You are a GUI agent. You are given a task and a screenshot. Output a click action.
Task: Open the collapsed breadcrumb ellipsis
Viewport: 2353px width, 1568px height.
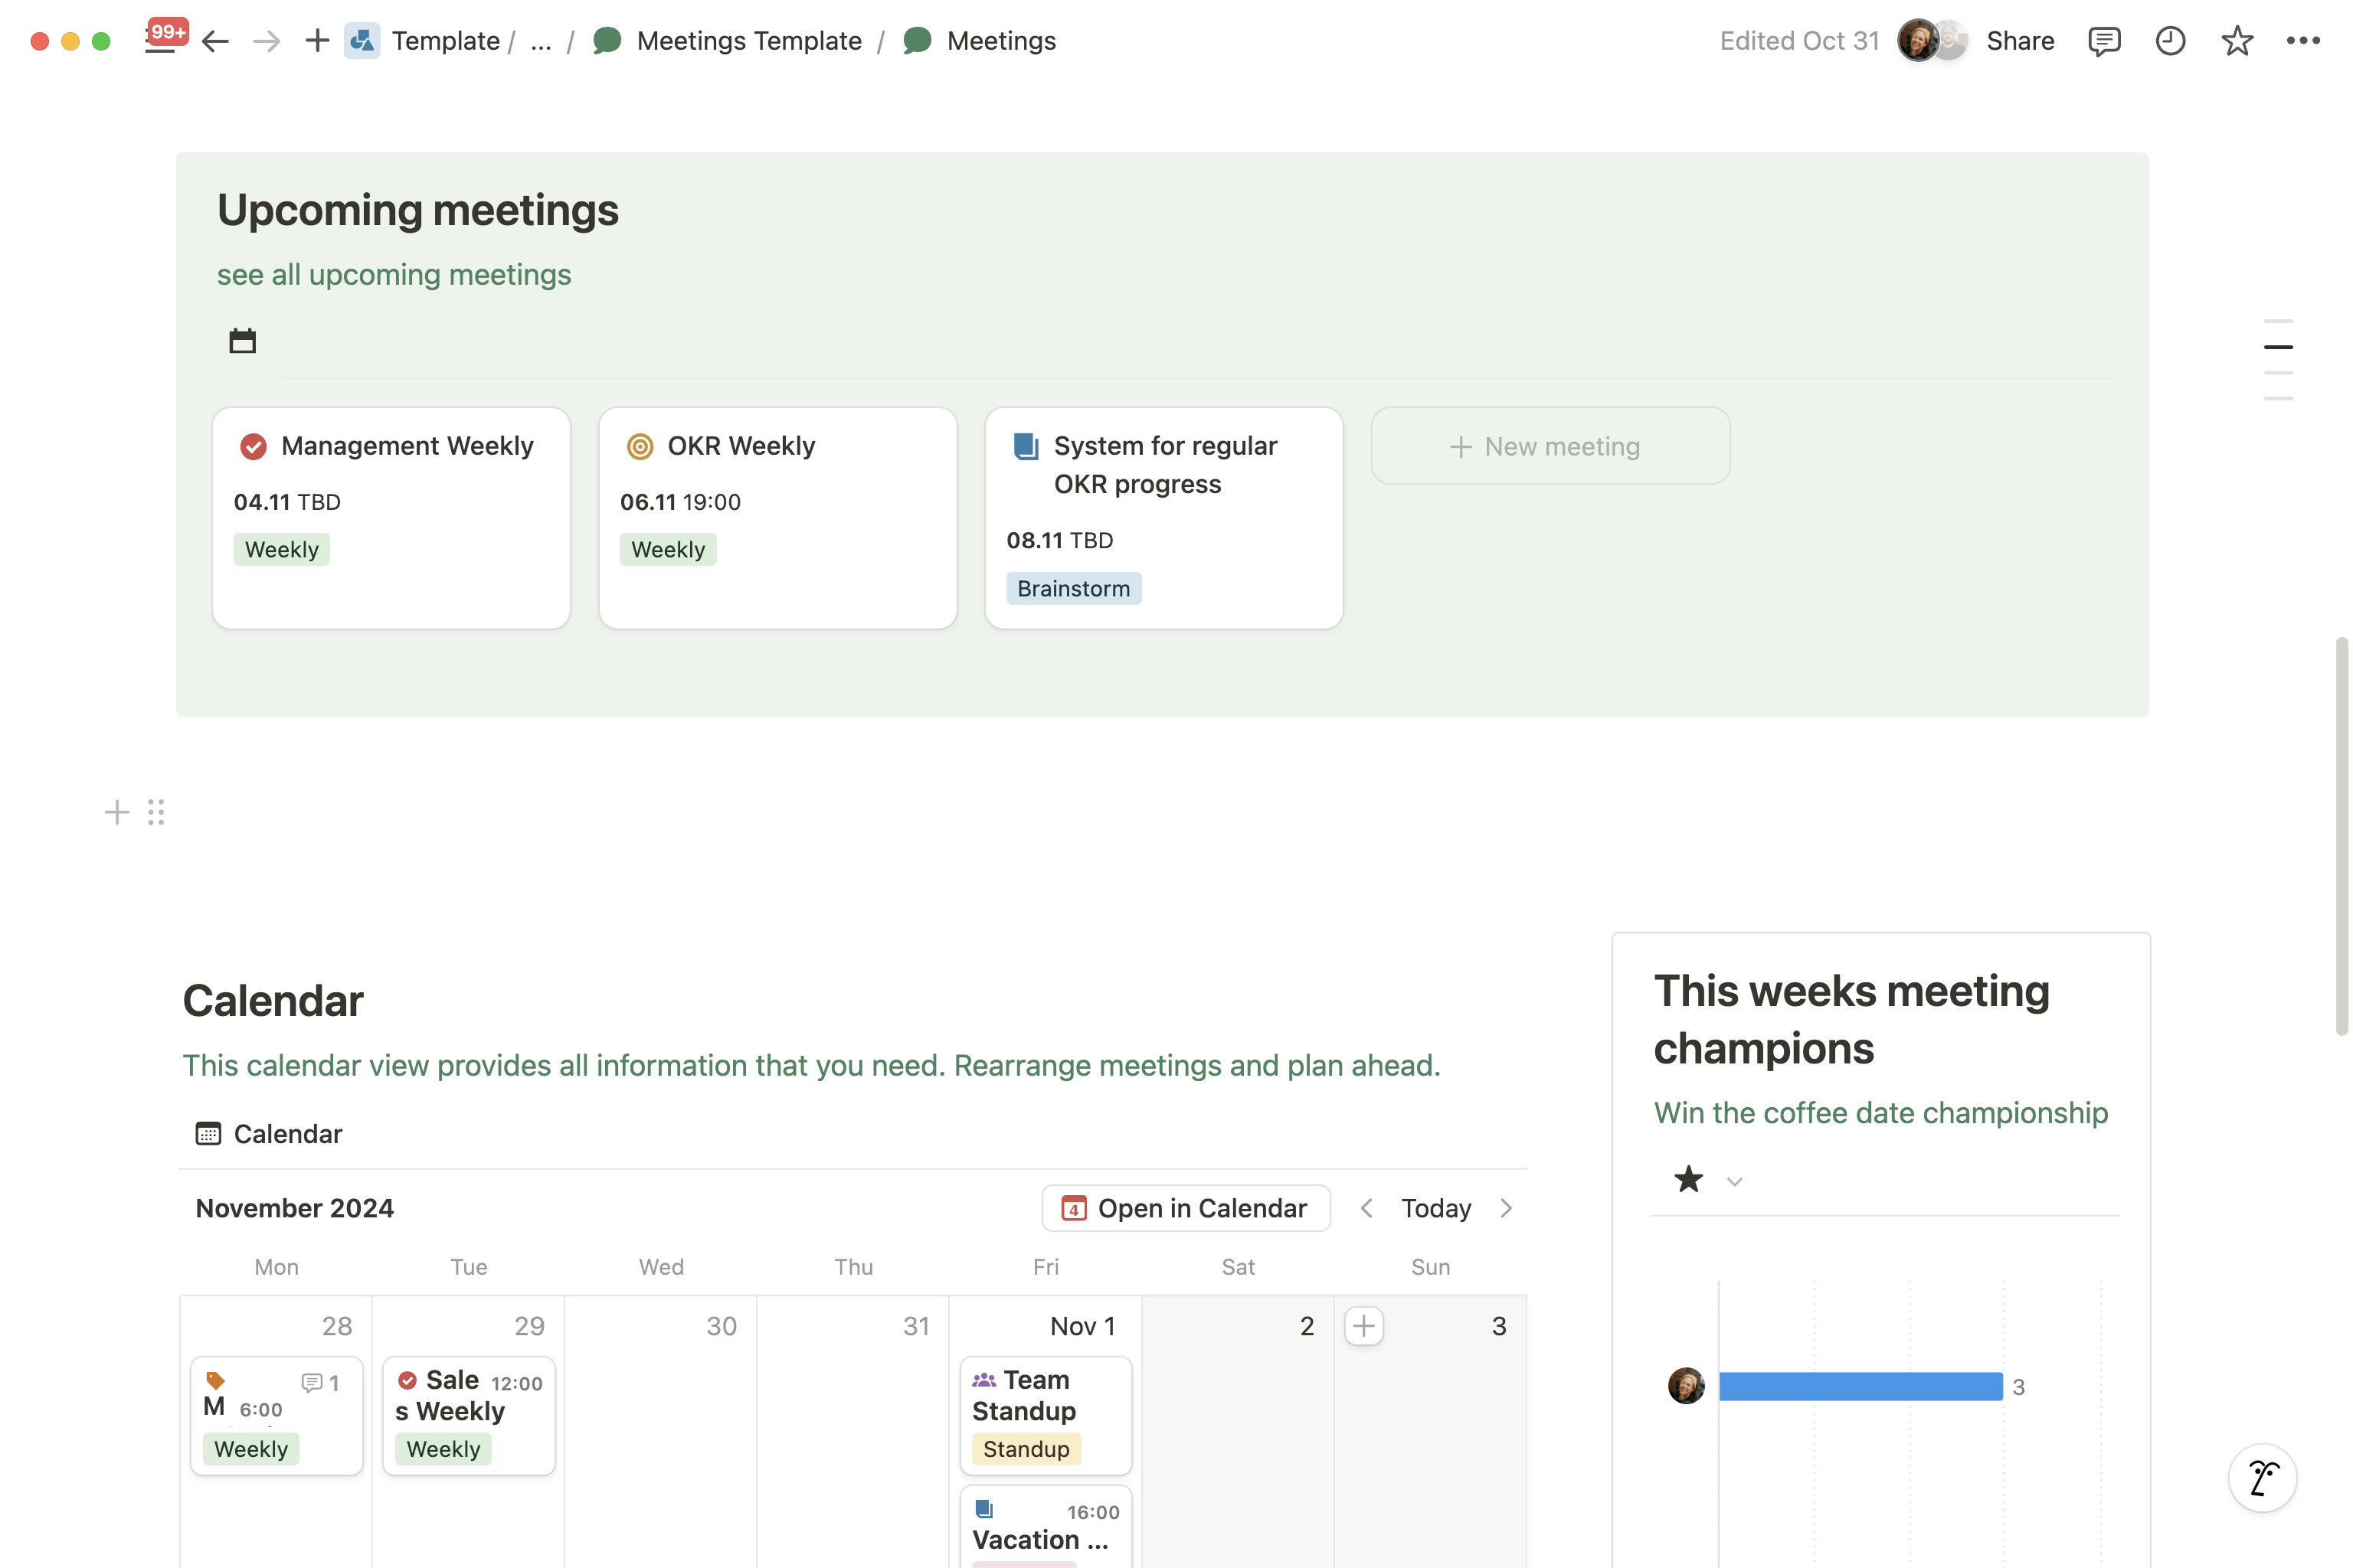click(542, 41)
